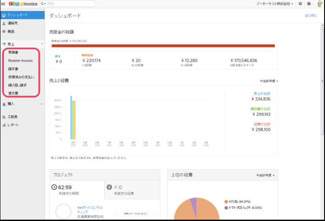Viewport: 325px width, 221px height.
Task: Click the ¥ 220,174 overdue amount
Action: (91, 60)
